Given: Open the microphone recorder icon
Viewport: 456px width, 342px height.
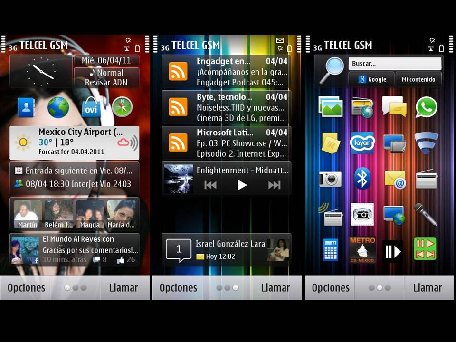Looking at the screenshot, I should point(426,214).
